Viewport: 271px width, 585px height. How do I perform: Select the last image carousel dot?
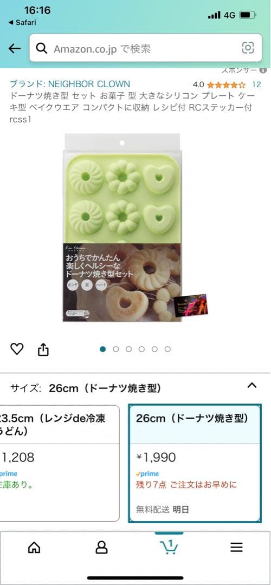[167, 349]
